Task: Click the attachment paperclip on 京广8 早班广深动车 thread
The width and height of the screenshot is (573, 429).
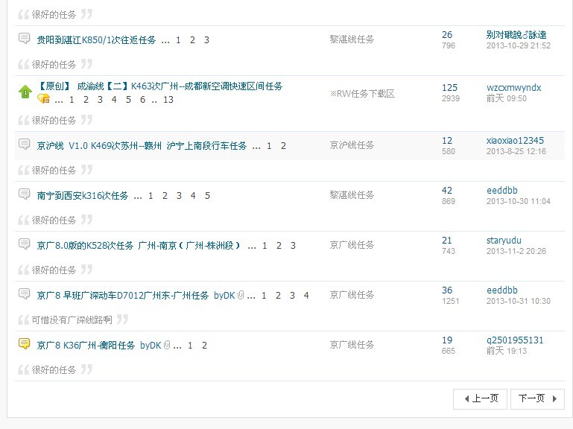Action: click(241, 296)
